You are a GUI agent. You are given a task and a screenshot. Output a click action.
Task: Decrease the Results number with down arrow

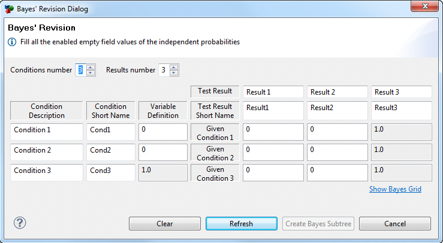tap(174, 73)
